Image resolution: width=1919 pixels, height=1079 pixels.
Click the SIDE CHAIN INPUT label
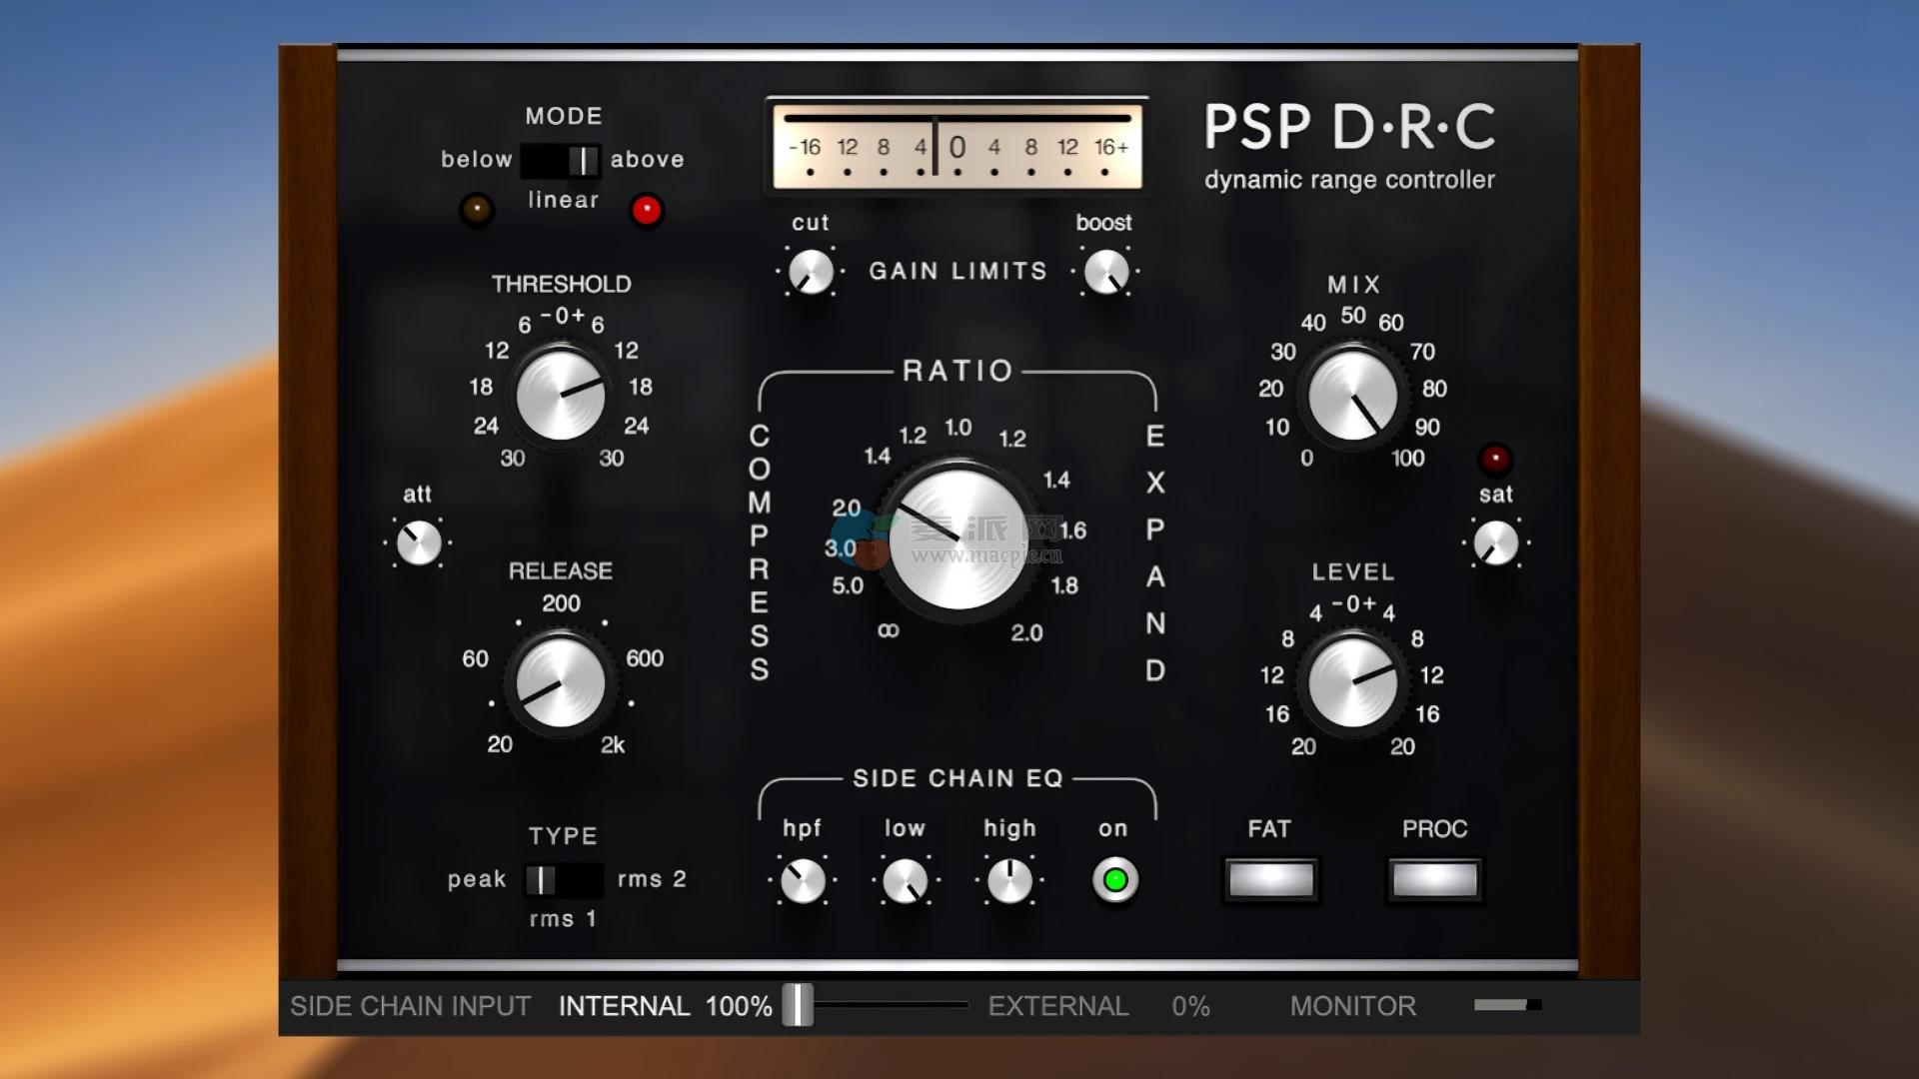[x=410, y=1006]
